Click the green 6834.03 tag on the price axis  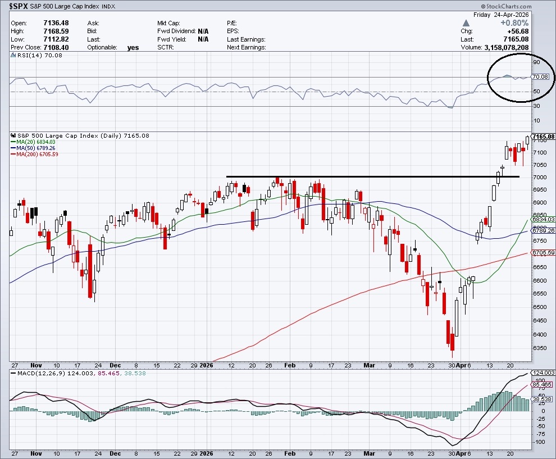(x=544, y=220)
